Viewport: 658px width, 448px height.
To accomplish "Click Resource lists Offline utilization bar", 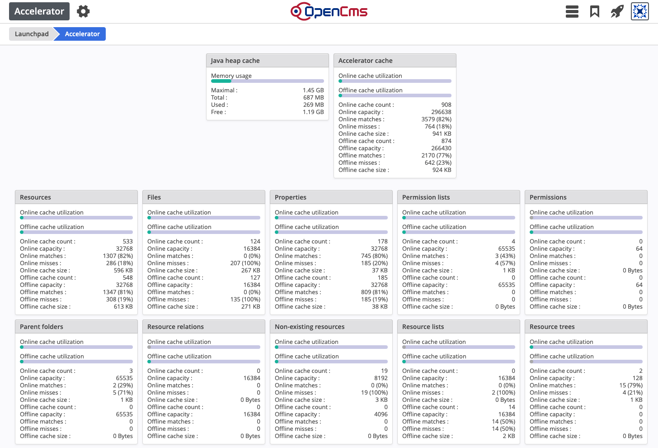I will pos(459,362).
